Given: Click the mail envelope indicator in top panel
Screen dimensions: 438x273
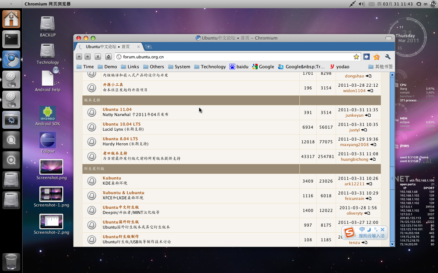Looking at the screenshot, I should pyautogui.click(x=372, y=4).
